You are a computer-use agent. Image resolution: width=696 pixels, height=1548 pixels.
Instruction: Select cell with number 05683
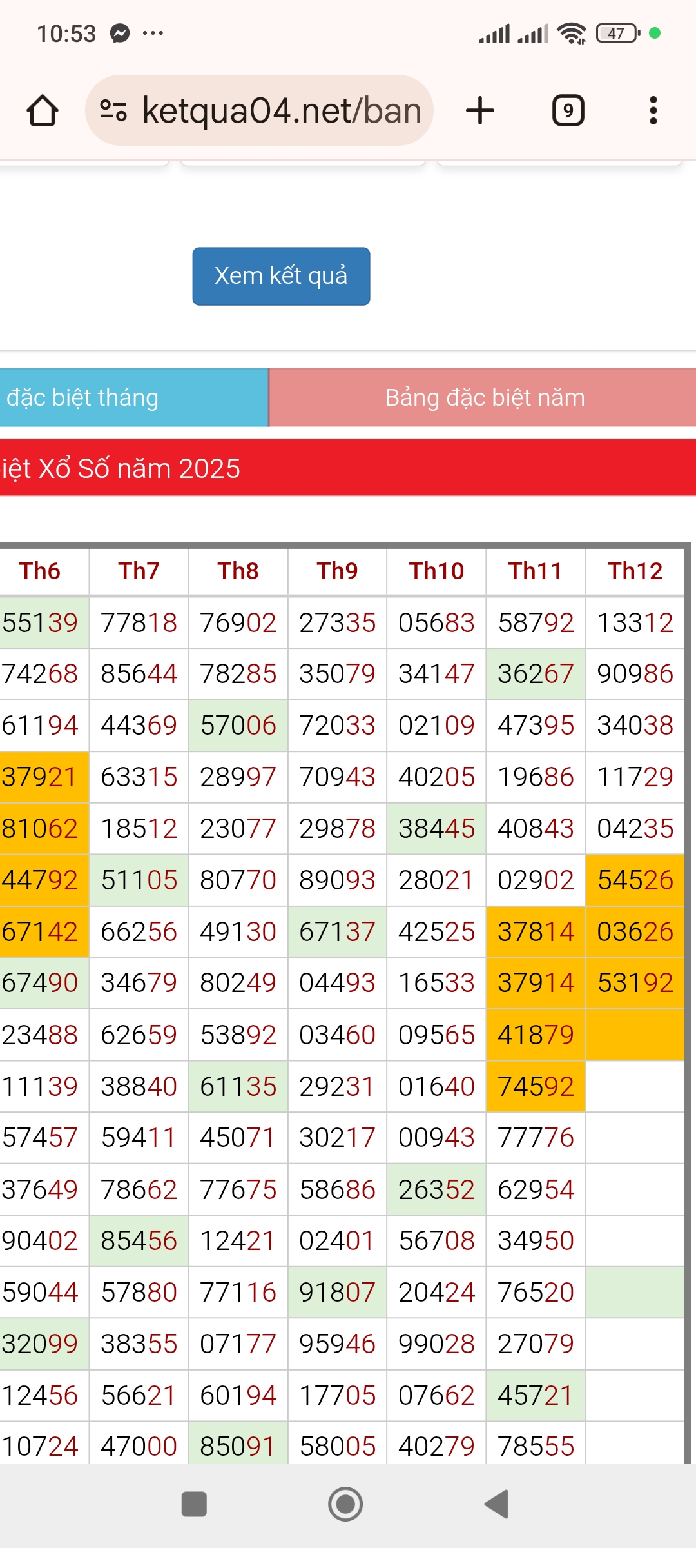437,622
